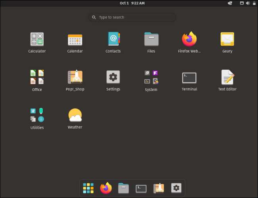The image size is (258, 198).
Task: Expand the Office app folder
Action: 37,78
